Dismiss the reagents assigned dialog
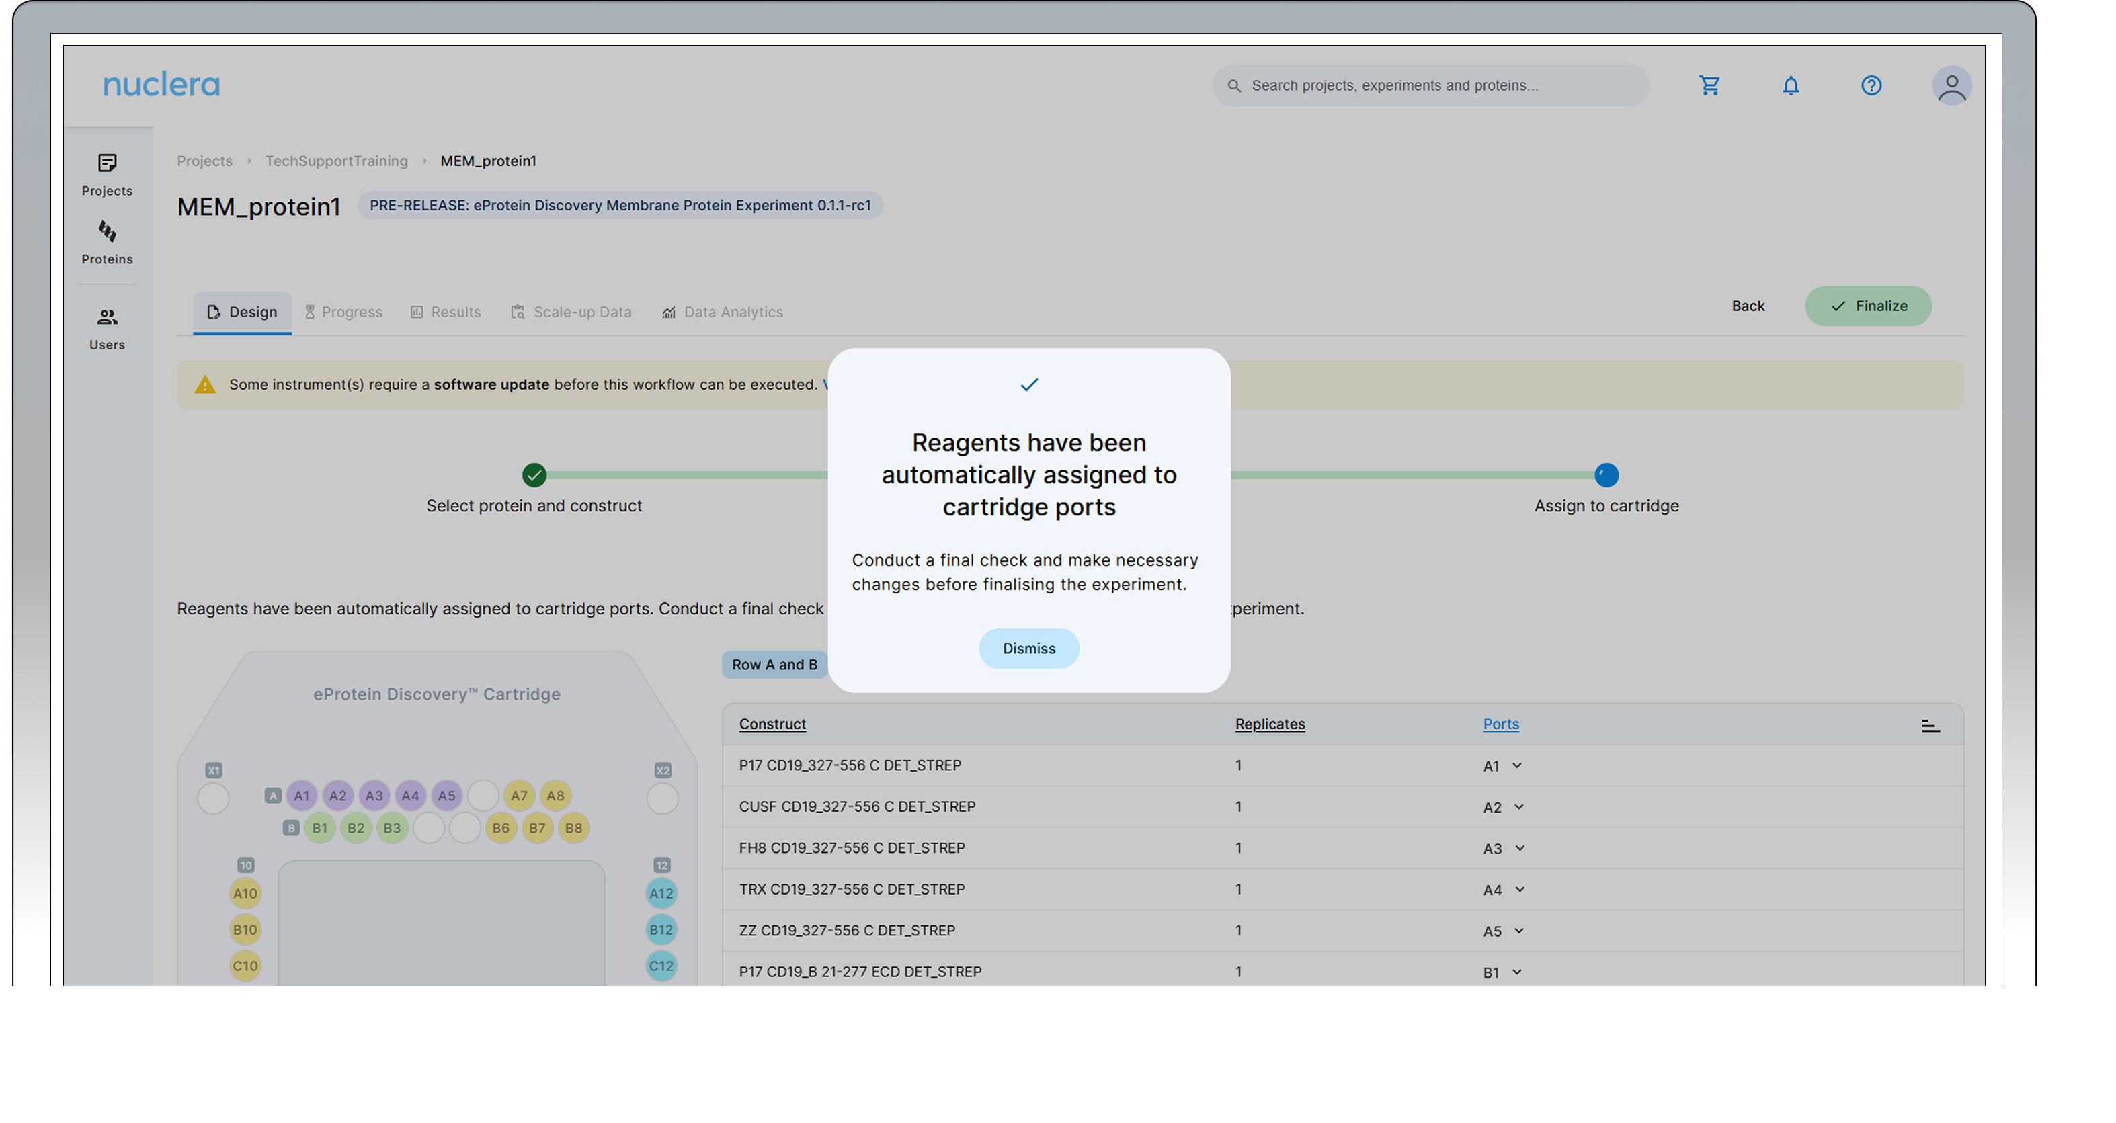Image resolution: width=2116 pixels, height=1123 pixels. pyautogui.click(x=1028, y=648)
